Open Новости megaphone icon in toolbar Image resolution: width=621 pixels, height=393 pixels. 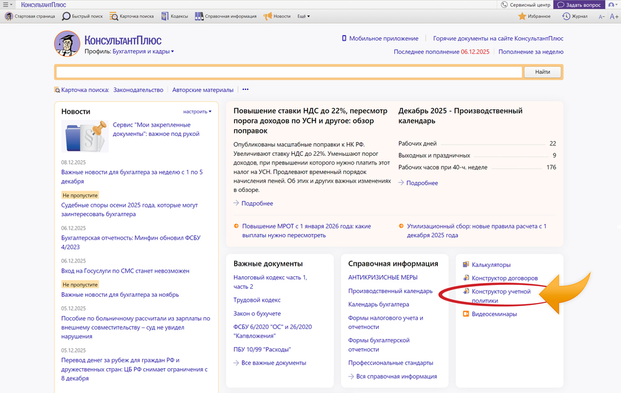coord(268,16)
